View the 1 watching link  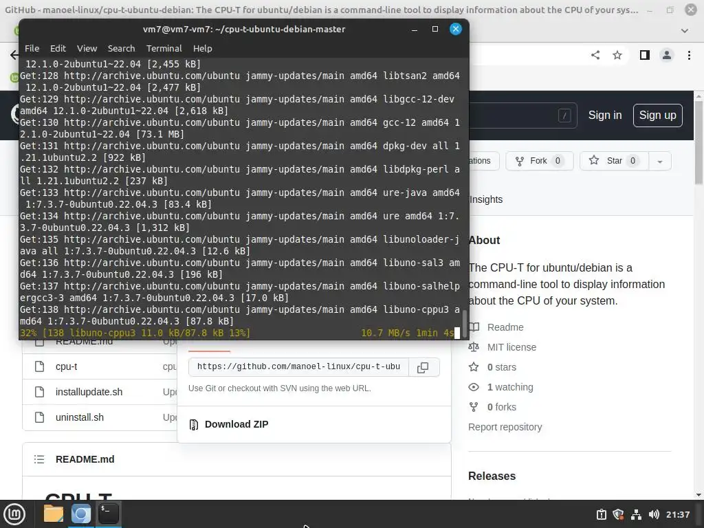tap(510, 387)
